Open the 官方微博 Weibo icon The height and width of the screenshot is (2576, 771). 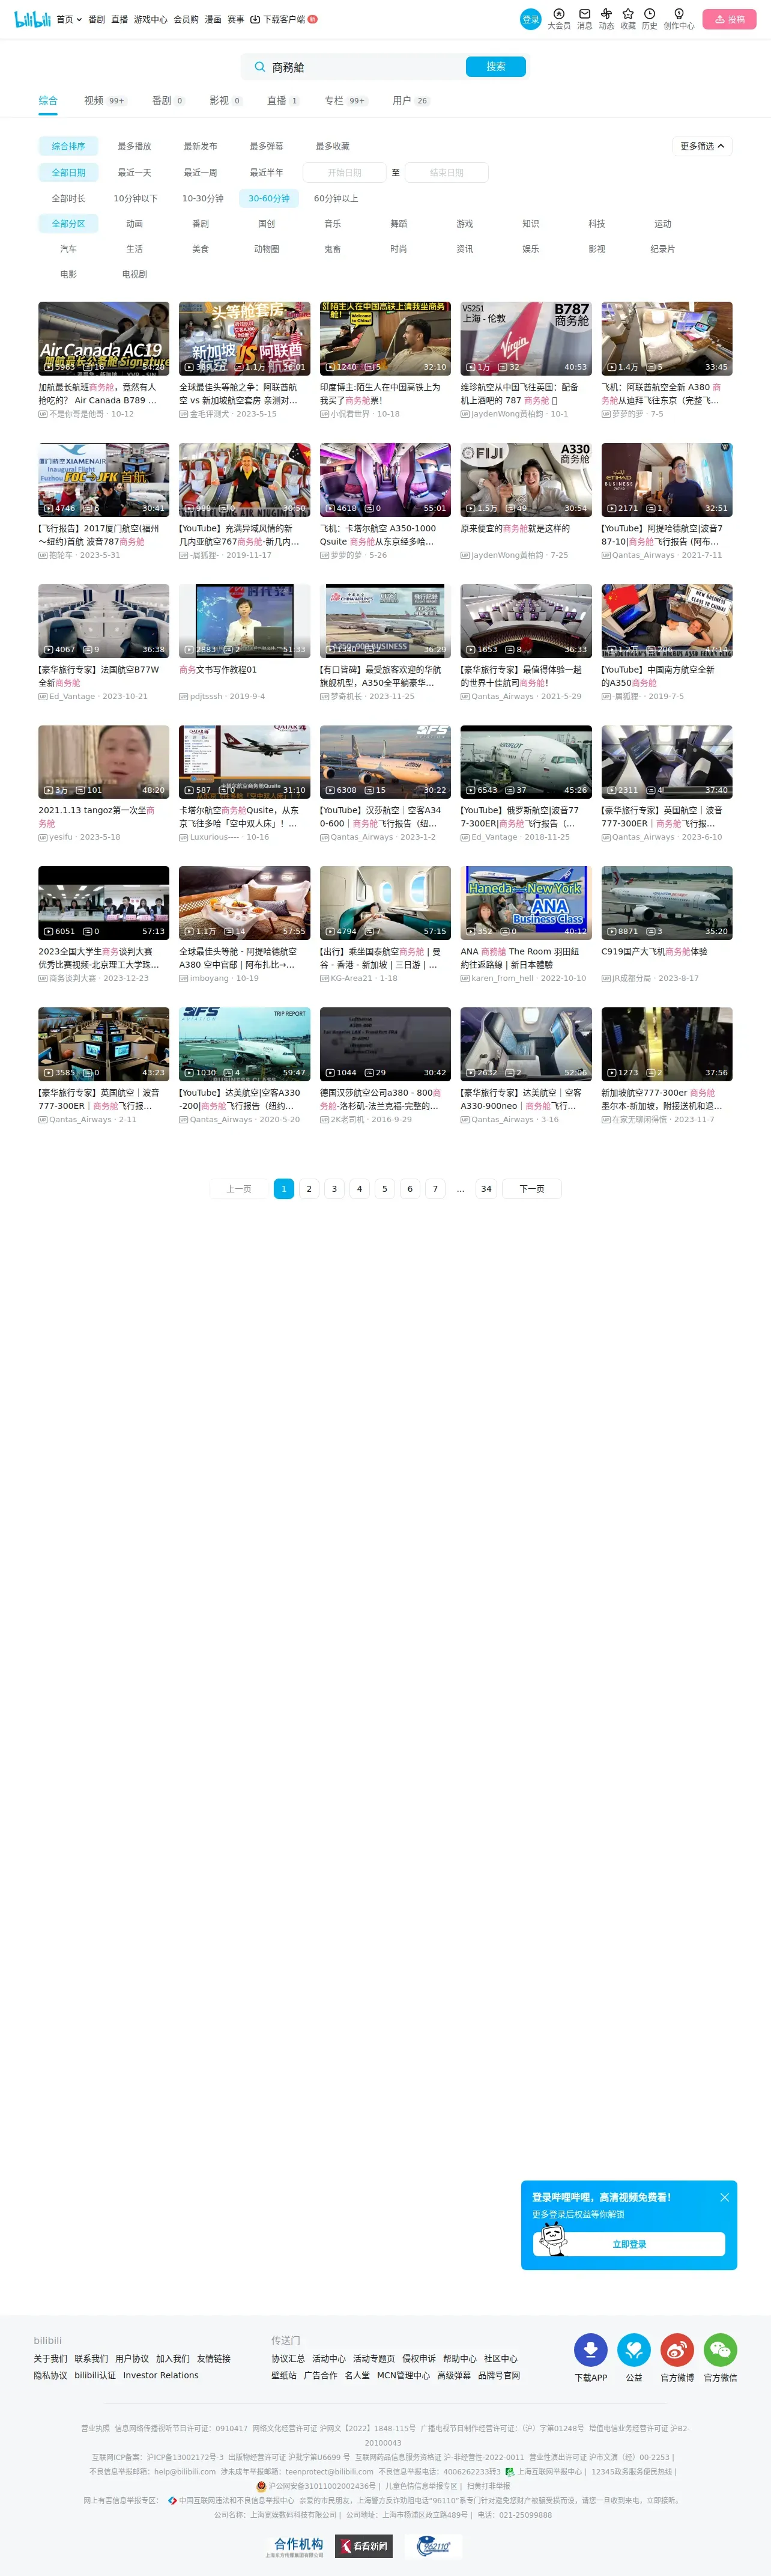[677, 2349]
